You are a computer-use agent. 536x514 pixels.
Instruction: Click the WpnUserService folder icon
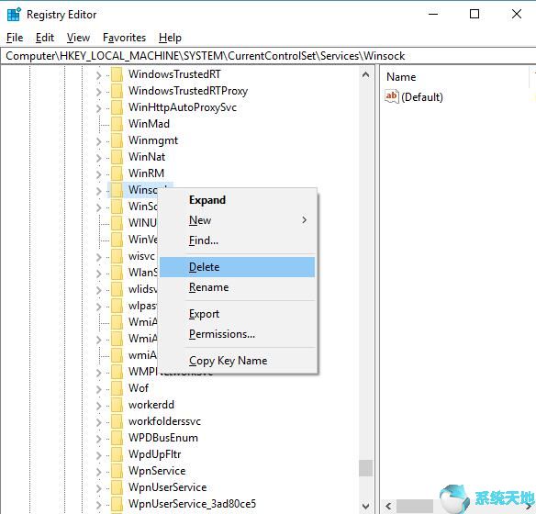click(x=117, y=487)
